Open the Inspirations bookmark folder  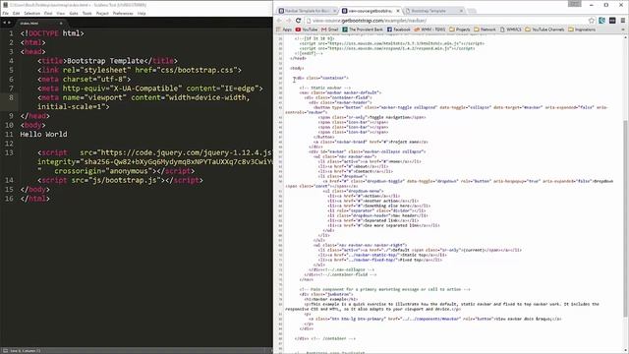pos(582,29)
